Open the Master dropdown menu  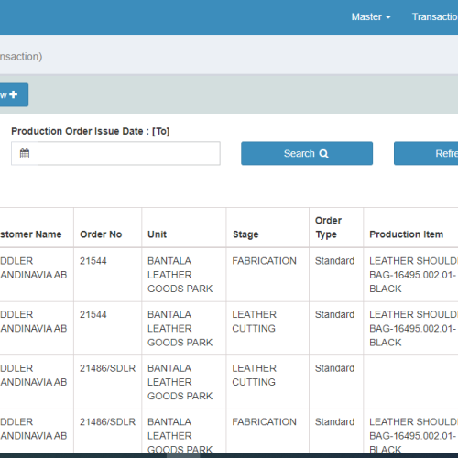pyautogui.click(x=371, y=16)
